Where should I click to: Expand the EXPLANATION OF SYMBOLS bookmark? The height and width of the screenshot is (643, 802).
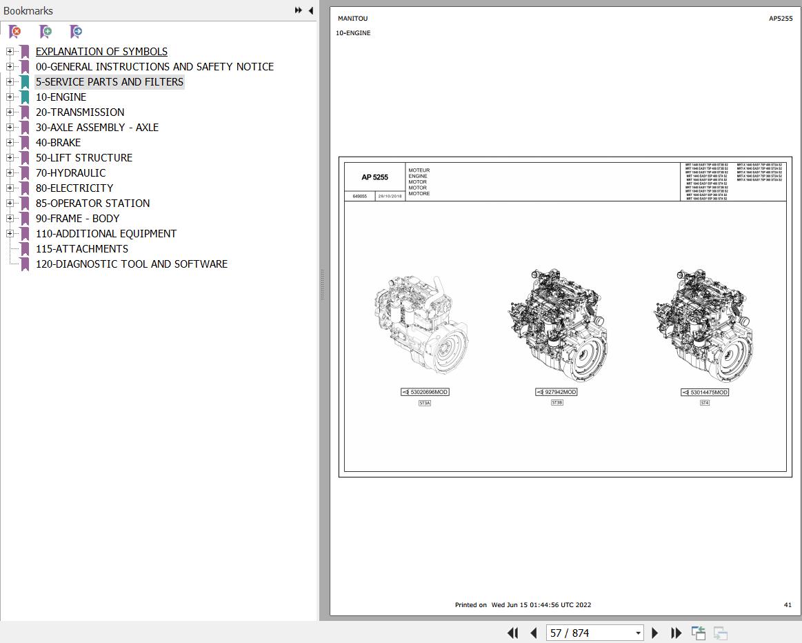click(x=10, y=51)
